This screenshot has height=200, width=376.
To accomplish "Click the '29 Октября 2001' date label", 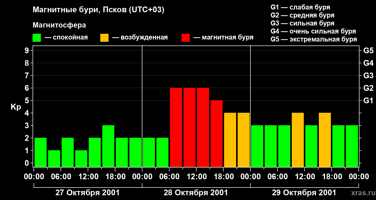I will [x=304, y=193].
